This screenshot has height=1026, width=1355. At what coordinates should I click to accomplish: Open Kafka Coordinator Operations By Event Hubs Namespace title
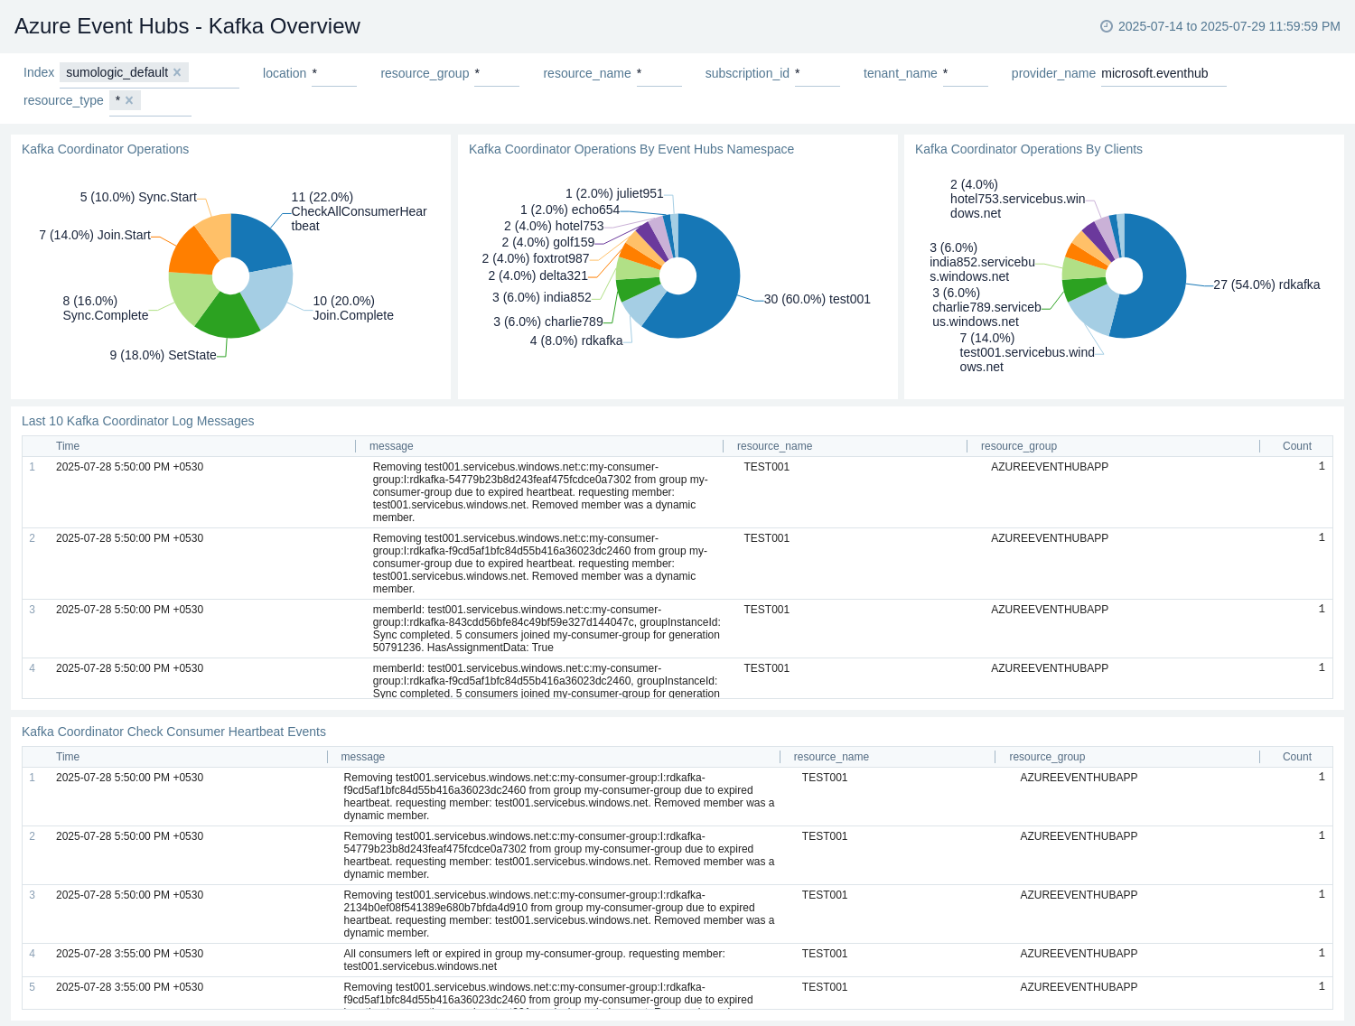click(x=631, y=149)
